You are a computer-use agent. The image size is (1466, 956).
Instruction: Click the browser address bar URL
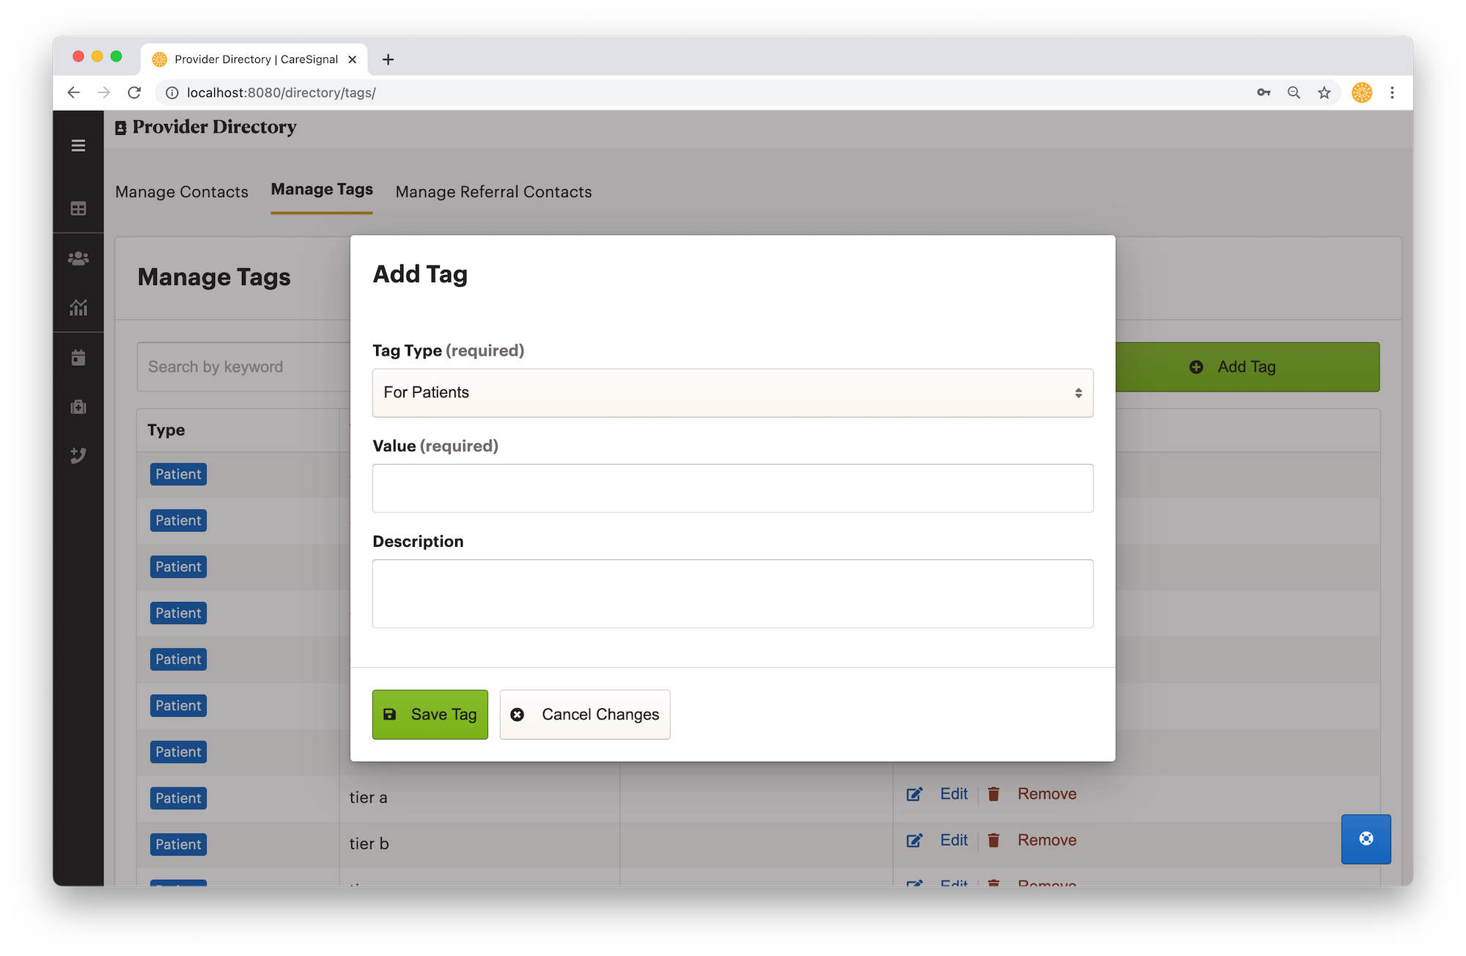[281, 92]
